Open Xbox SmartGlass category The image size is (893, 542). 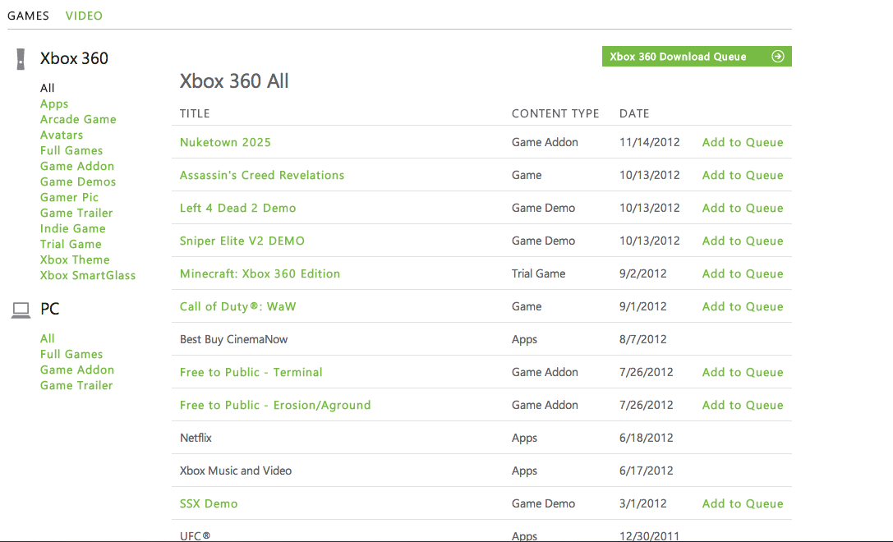point(88,276)
